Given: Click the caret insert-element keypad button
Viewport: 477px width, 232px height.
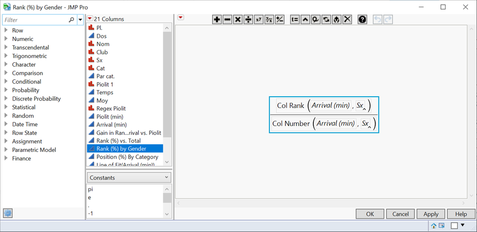Looking at the screenshot, I should (306, 20).
